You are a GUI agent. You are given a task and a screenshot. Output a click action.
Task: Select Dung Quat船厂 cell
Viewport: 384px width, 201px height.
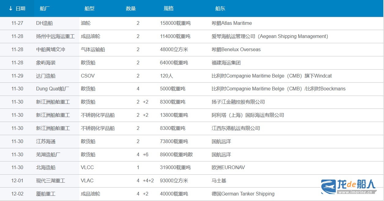pyautogui.click(x=53, y=89)
